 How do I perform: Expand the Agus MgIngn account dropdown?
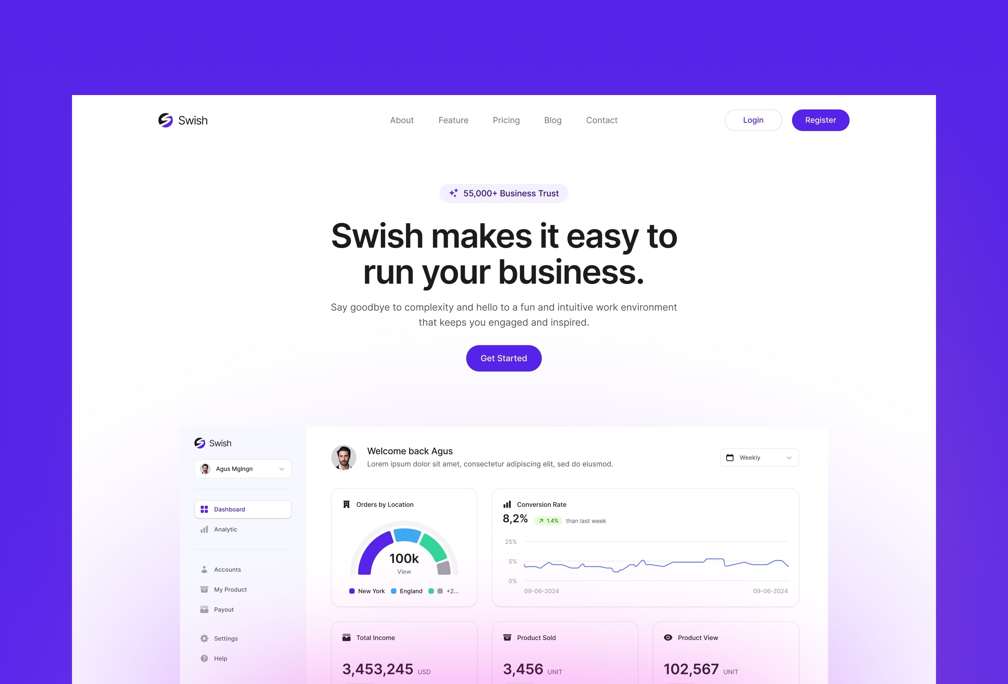pos(282,469)
